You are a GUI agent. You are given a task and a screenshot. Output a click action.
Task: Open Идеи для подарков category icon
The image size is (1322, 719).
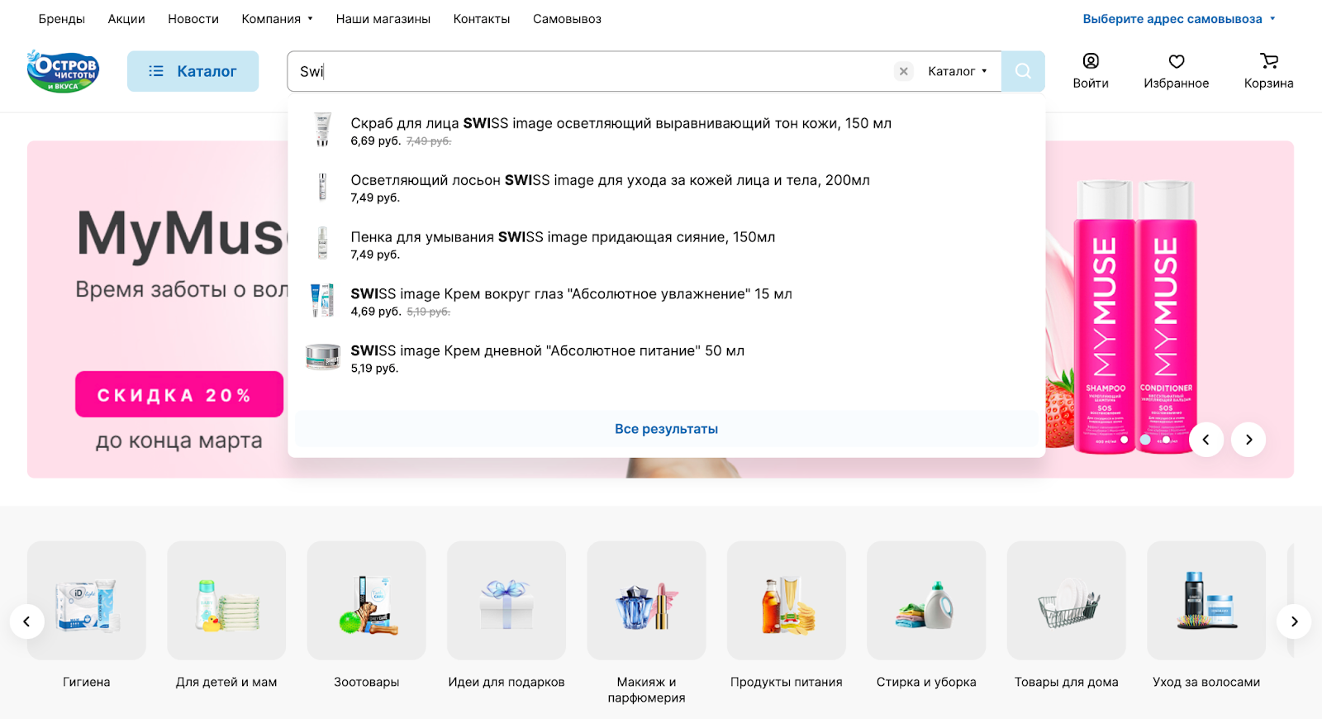(x=506, y=601)
